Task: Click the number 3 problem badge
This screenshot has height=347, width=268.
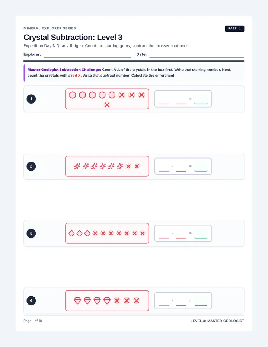Action: pyautogui.click(x=31, y=233)
